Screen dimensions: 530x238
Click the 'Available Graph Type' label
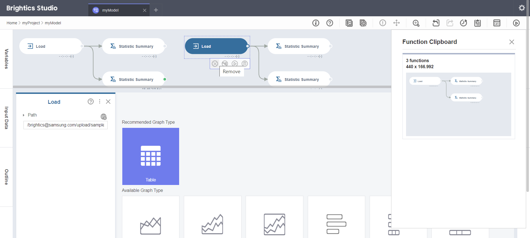point(142,190)
